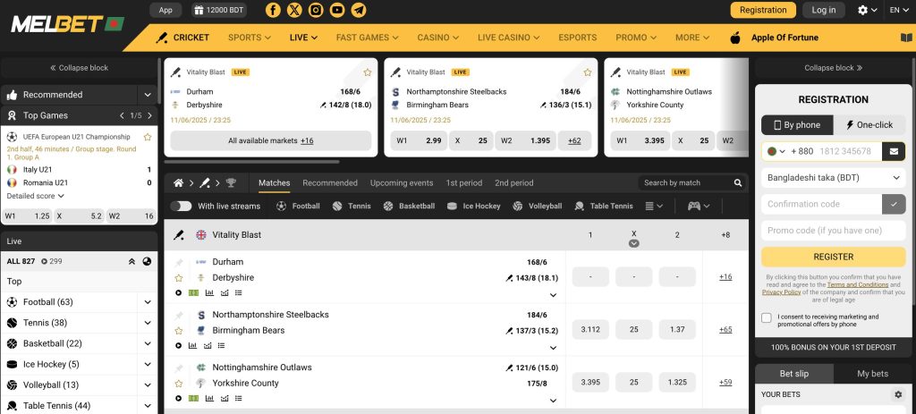916x414 pixels.
Task: Select the One-click registration option
Action: click(x=869, y=125)
